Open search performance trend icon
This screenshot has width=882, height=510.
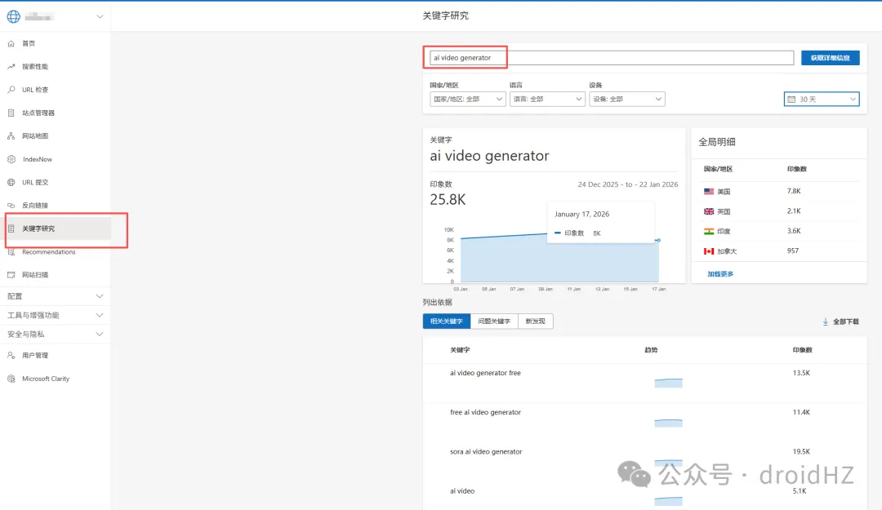click(x=11, y=66)
